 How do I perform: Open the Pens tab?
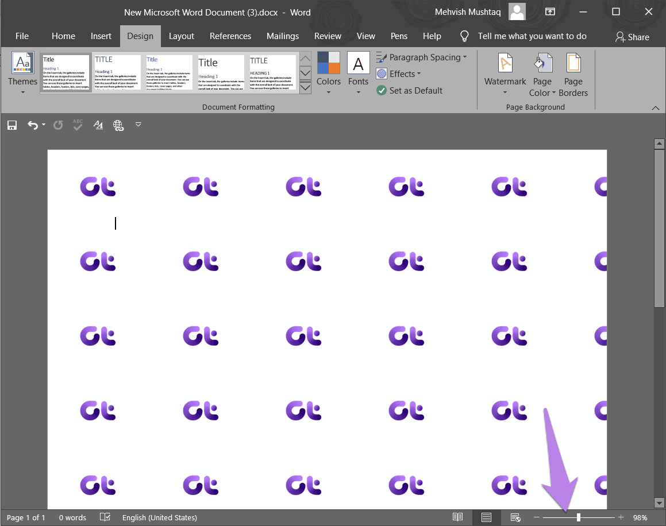pyautogui.click(x=399, y=36)
